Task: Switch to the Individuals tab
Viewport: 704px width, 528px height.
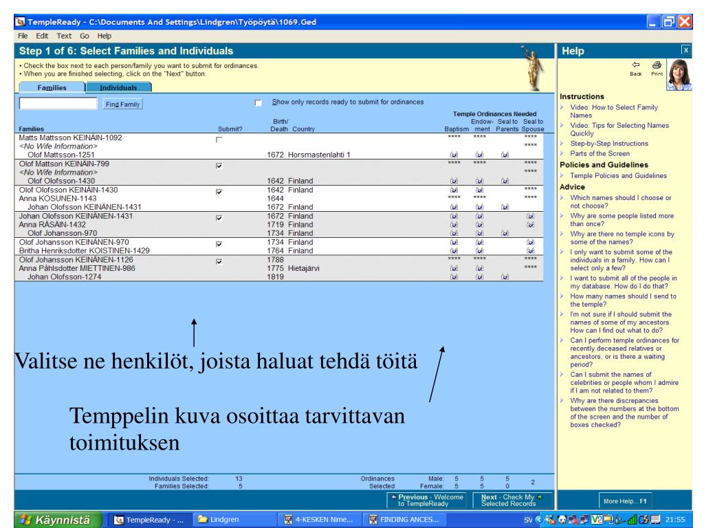Action: [x=118, y=87]
